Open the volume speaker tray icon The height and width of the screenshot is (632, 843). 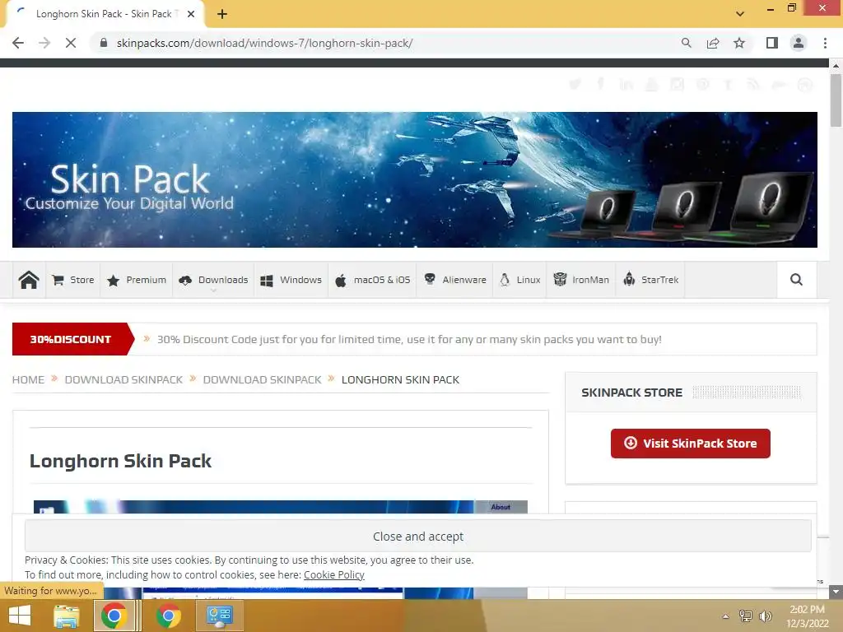(x=765, y=616)
